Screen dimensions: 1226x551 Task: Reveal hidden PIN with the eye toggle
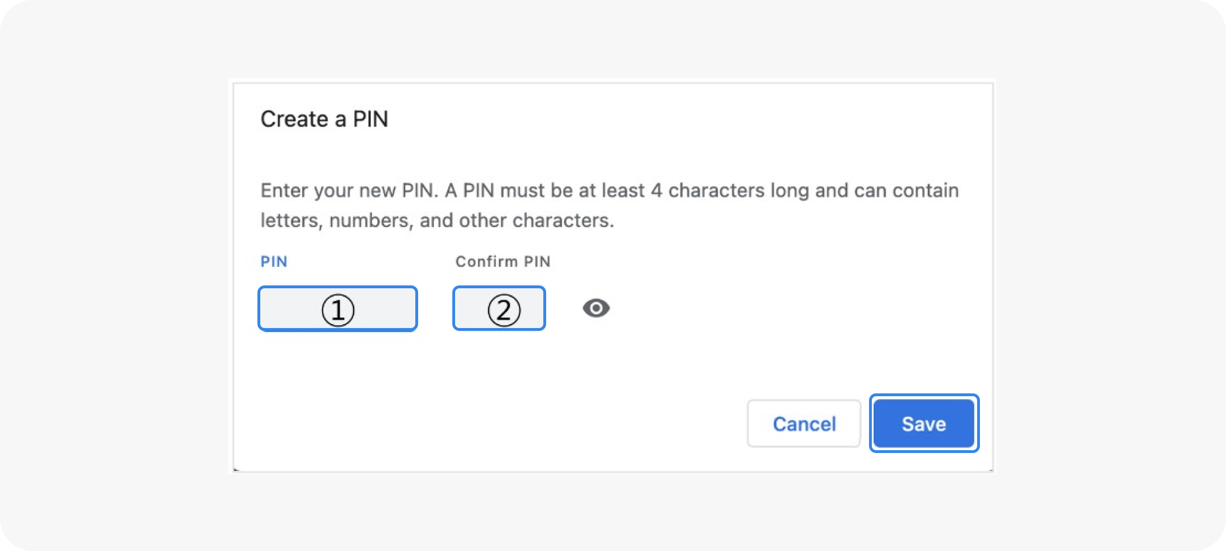(596, 308)
